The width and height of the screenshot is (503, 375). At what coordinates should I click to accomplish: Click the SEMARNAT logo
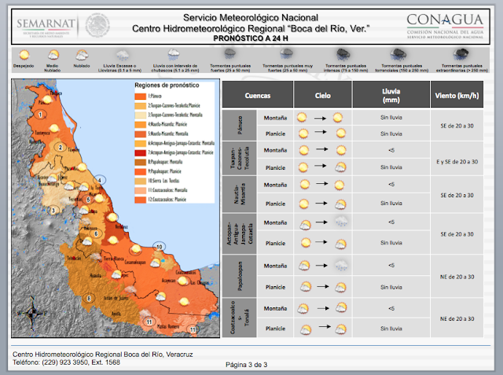tap(46, 27)
